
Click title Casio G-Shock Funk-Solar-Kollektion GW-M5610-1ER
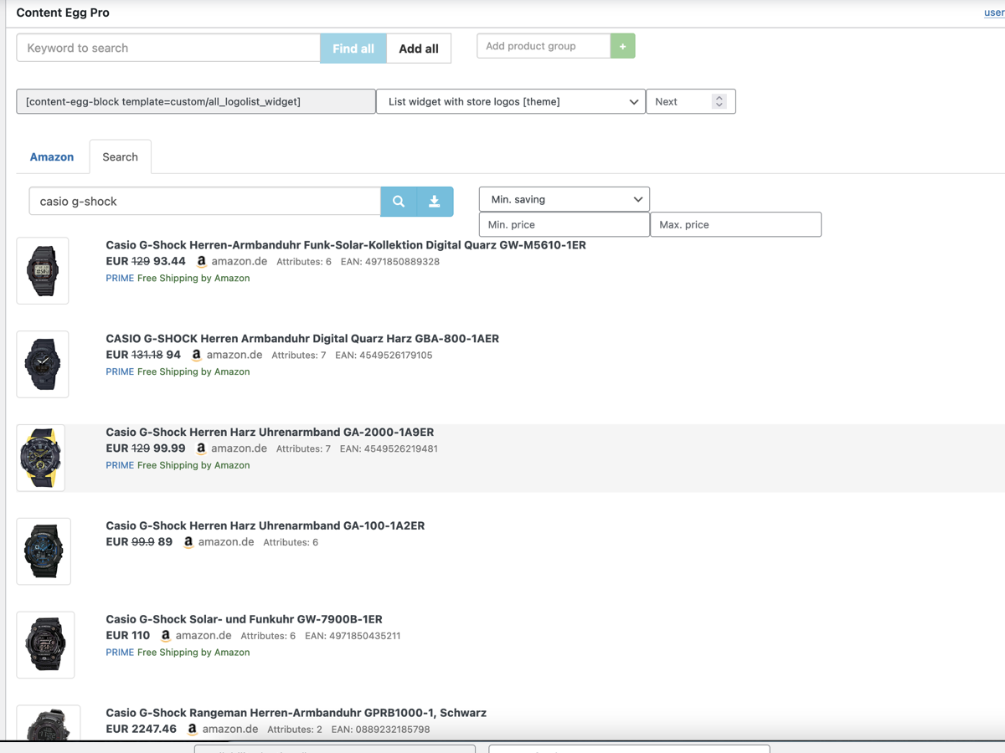[346, 245]
